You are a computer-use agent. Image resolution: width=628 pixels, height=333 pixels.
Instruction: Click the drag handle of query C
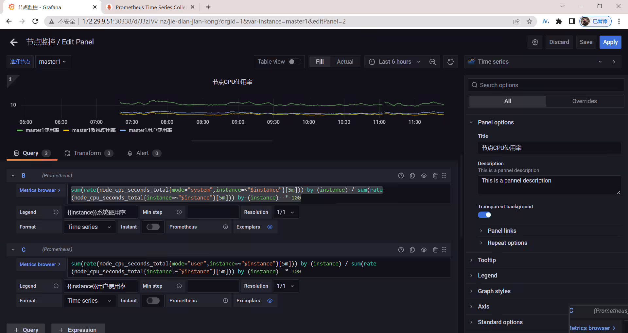point(444,250)
